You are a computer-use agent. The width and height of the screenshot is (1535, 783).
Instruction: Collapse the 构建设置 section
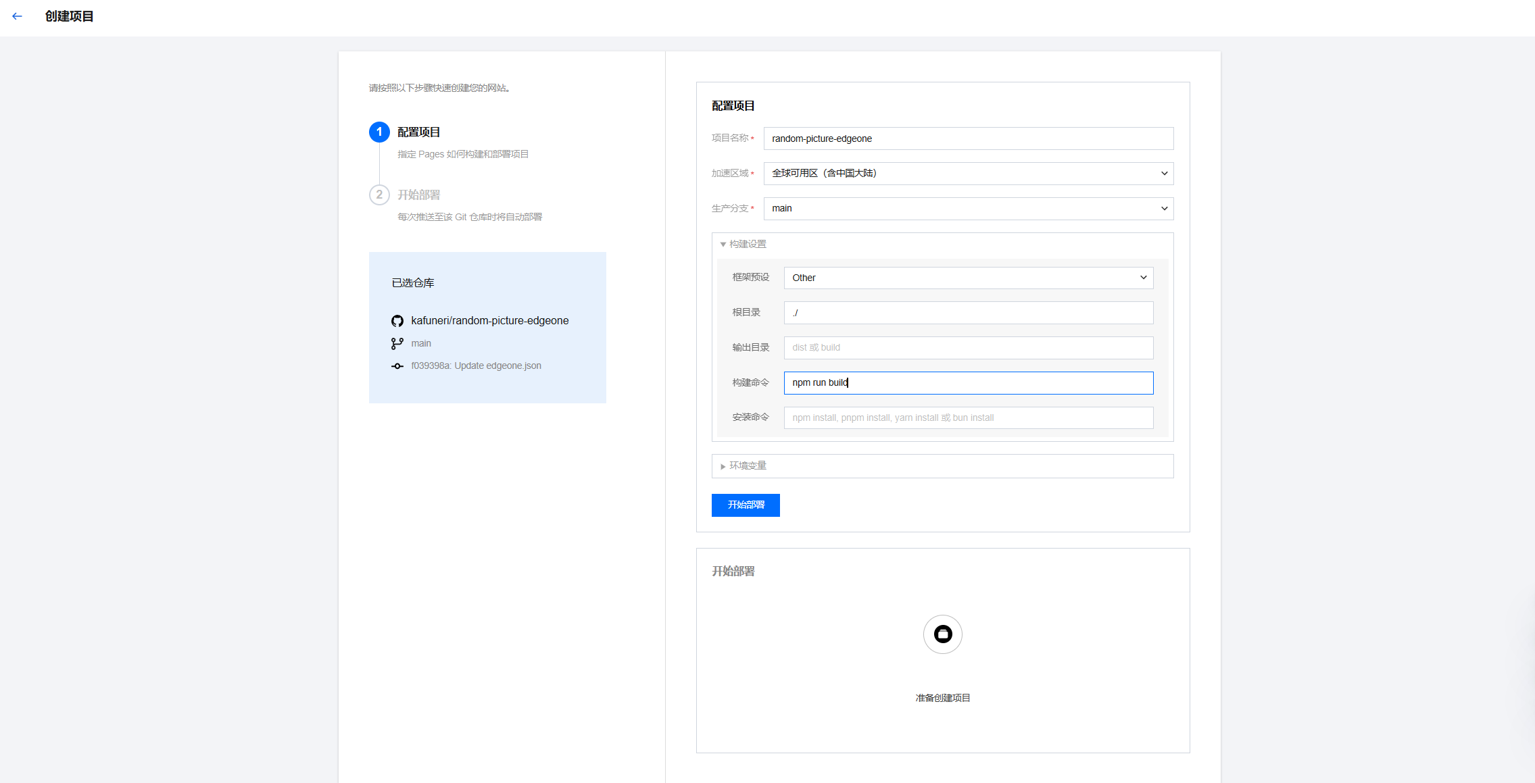click(x=743, y=245)
